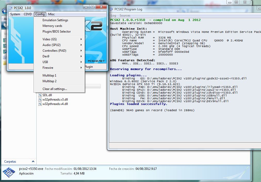261x182 pixels.
Task: Click the Tamaño 4,94 MB value
Action: pyautogui.click(x=79, y=173)
